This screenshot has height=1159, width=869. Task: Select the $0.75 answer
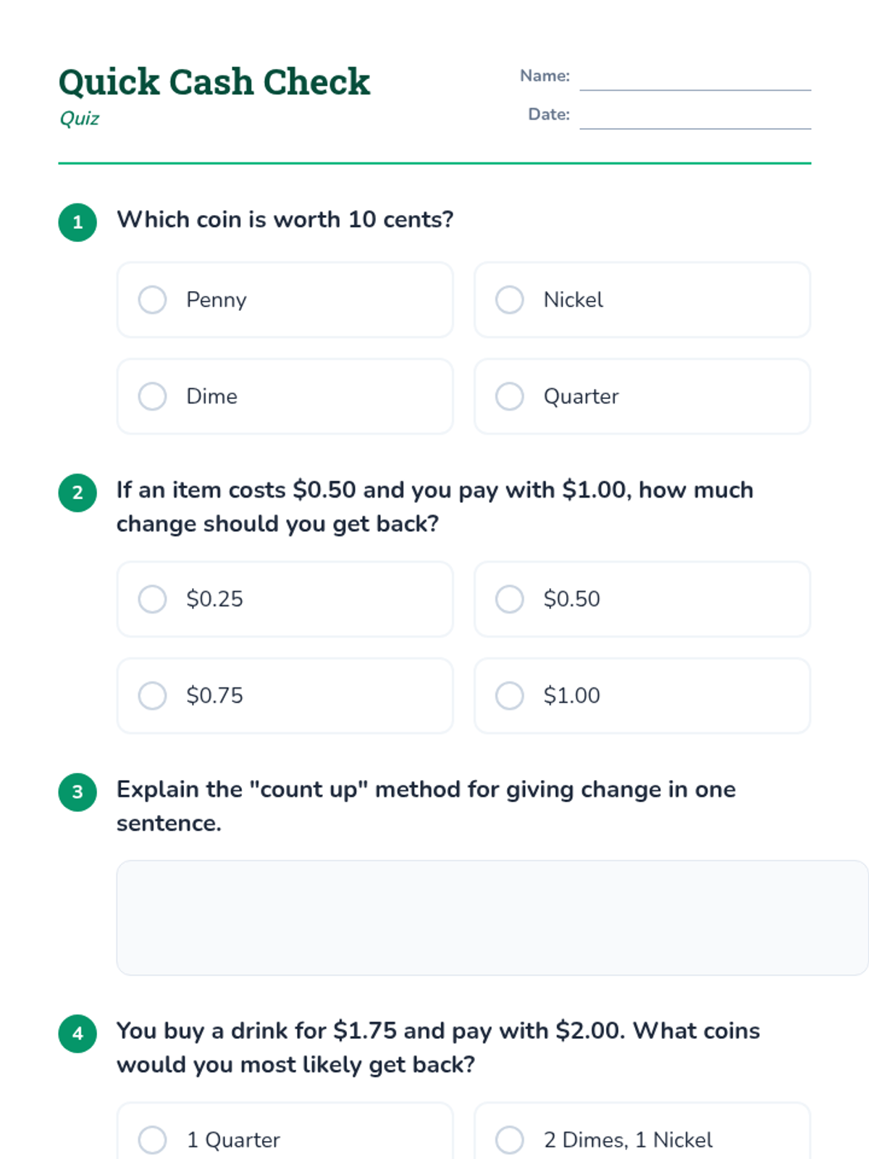(153, 695)
